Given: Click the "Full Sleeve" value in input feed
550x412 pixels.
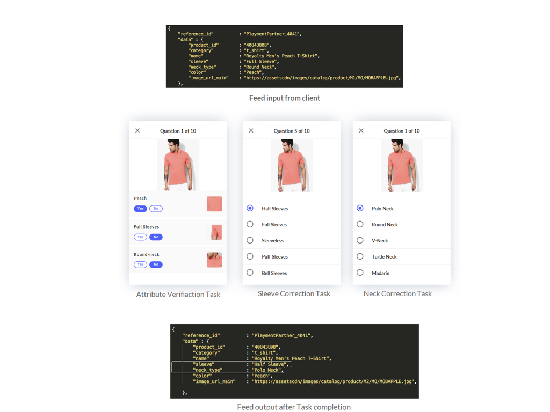Looking at the screenshot, I should 262,61.
